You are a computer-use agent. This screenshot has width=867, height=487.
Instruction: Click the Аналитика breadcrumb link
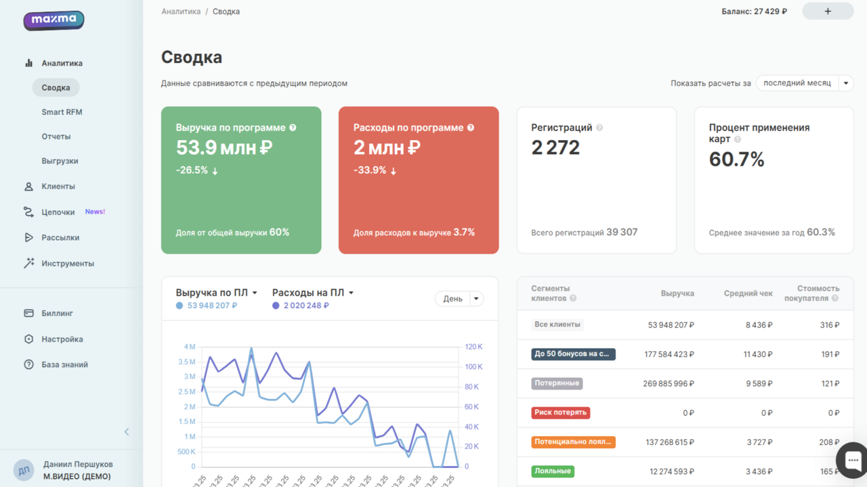(181, 11)
